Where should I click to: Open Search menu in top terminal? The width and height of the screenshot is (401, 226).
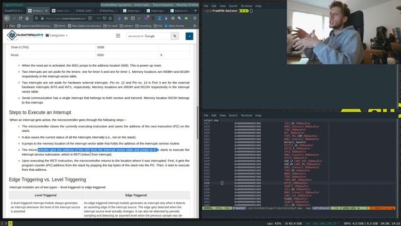233,6
